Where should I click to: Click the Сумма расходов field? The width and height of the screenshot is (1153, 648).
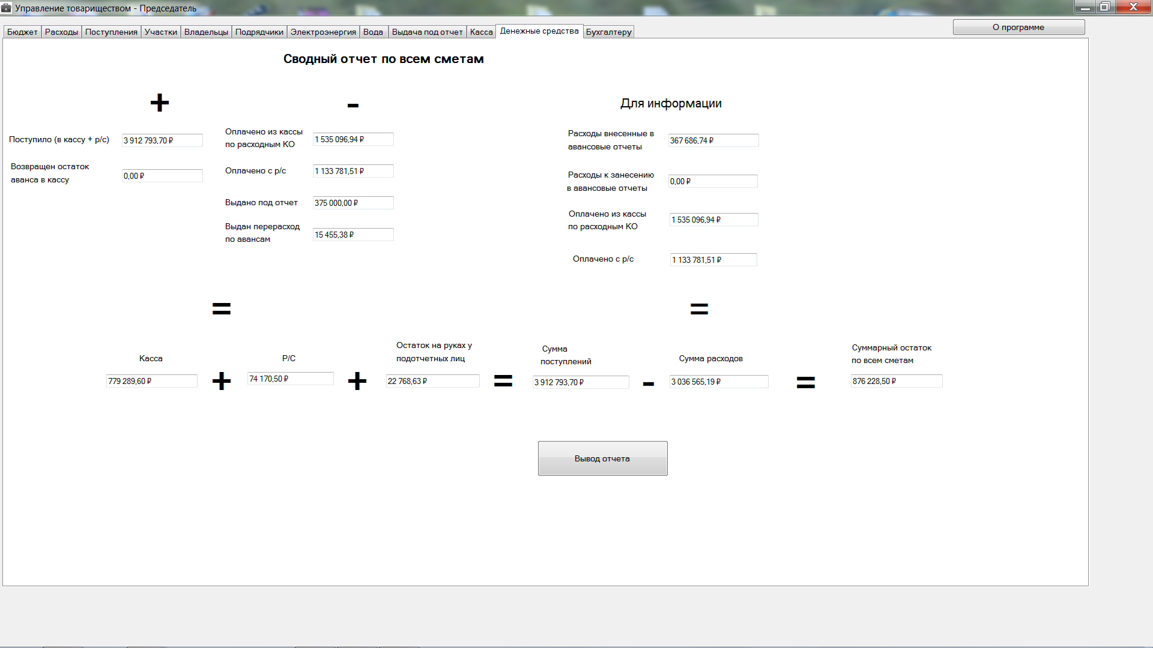tap(718, 382)
